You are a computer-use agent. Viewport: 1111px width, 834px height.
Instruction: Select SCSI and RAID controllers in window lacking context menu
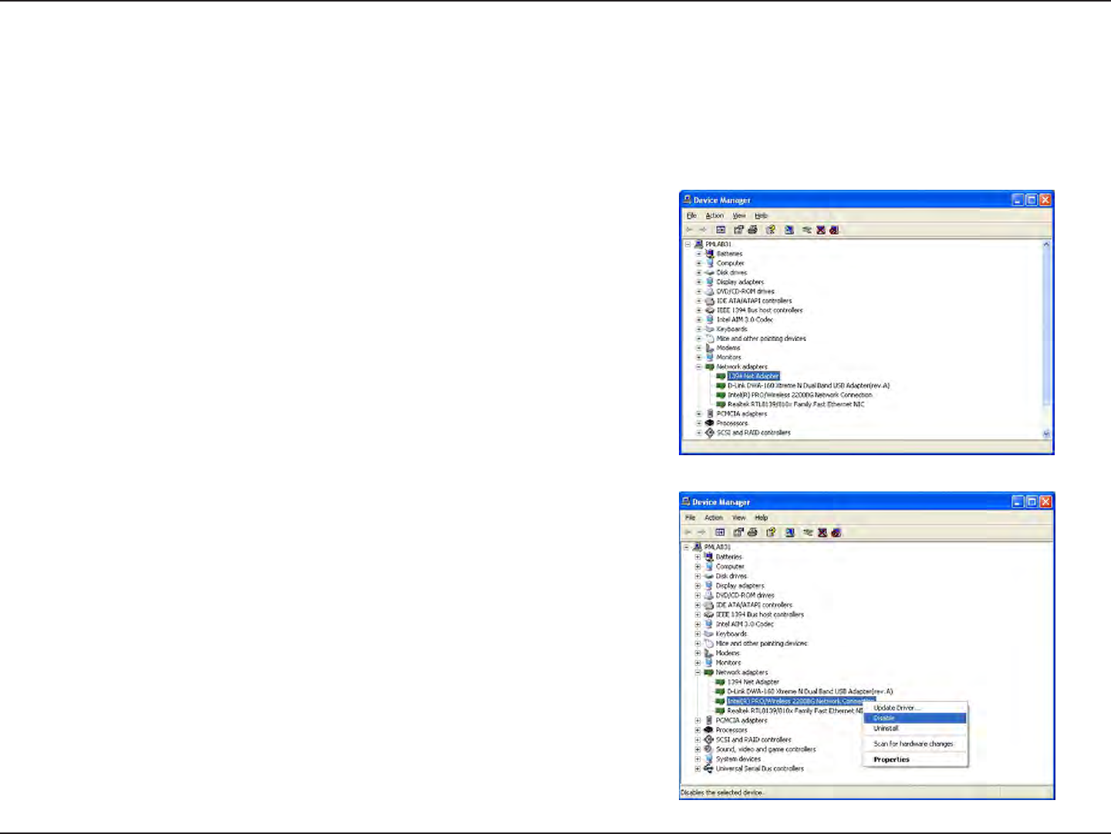pyautogui.click(x=753, y=433)
